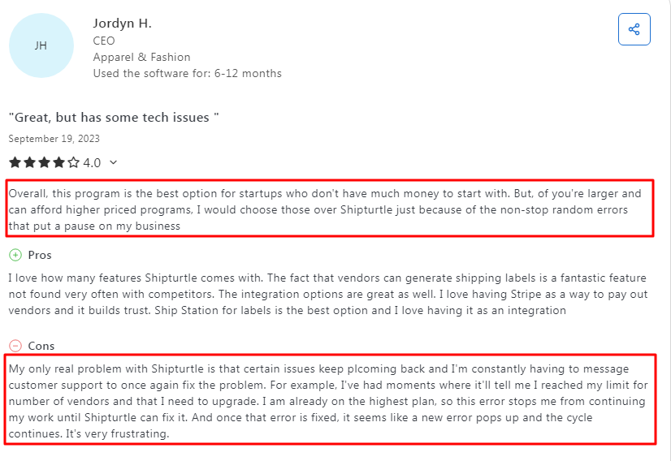
Task: Click the Cons section heading
Action: coord(41,346)
